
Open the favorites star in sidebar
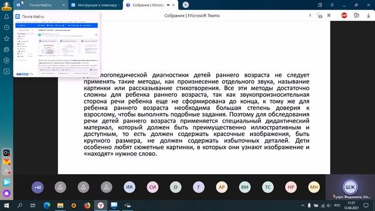6,39
